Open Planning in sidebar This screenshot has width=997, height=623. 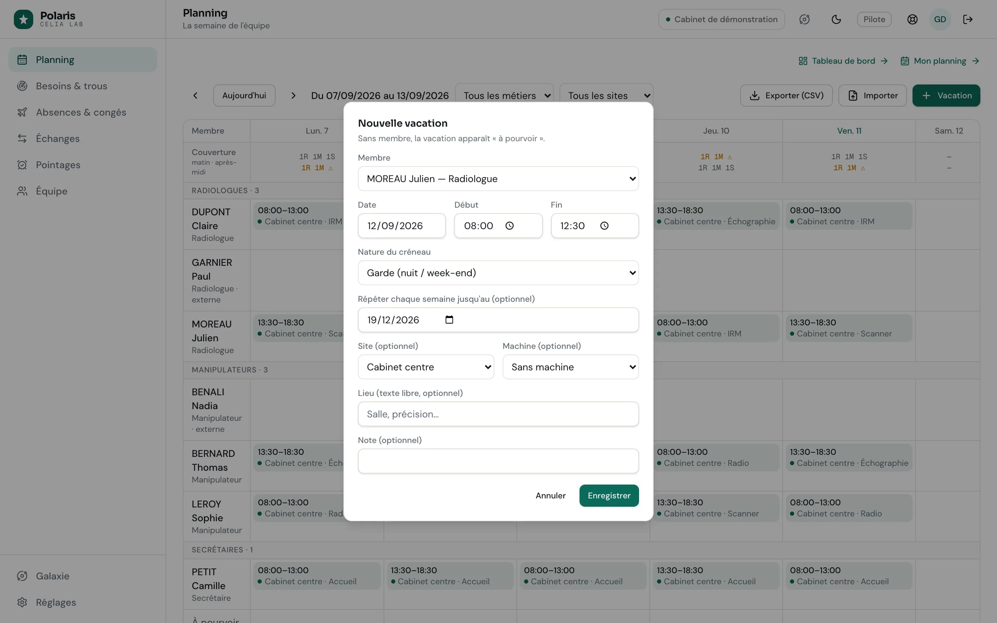[x=83, y=60]
